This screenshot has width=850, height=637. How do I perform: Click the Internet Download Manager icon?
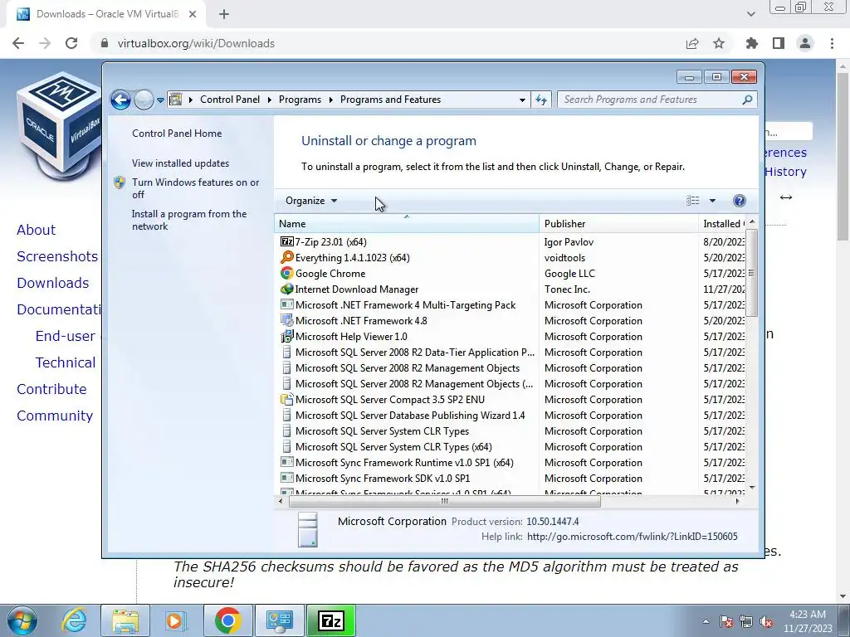click(x=286, y=289)
